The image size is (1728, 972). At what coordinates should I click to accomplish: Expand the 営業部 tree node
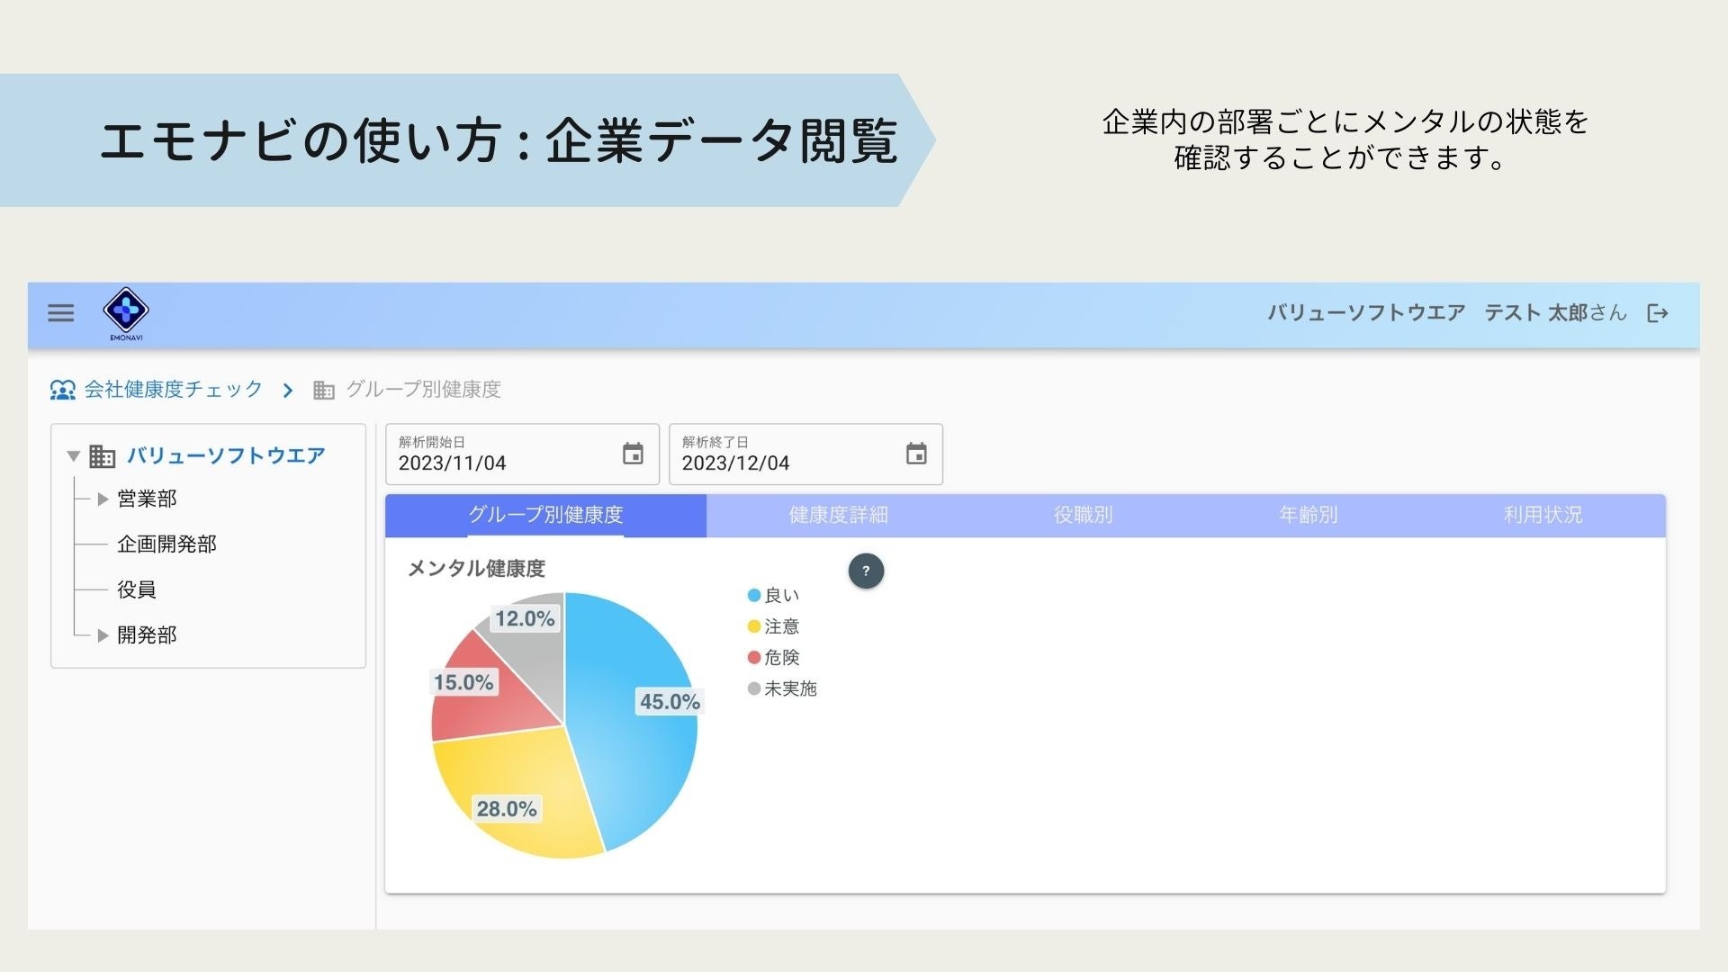103,499
